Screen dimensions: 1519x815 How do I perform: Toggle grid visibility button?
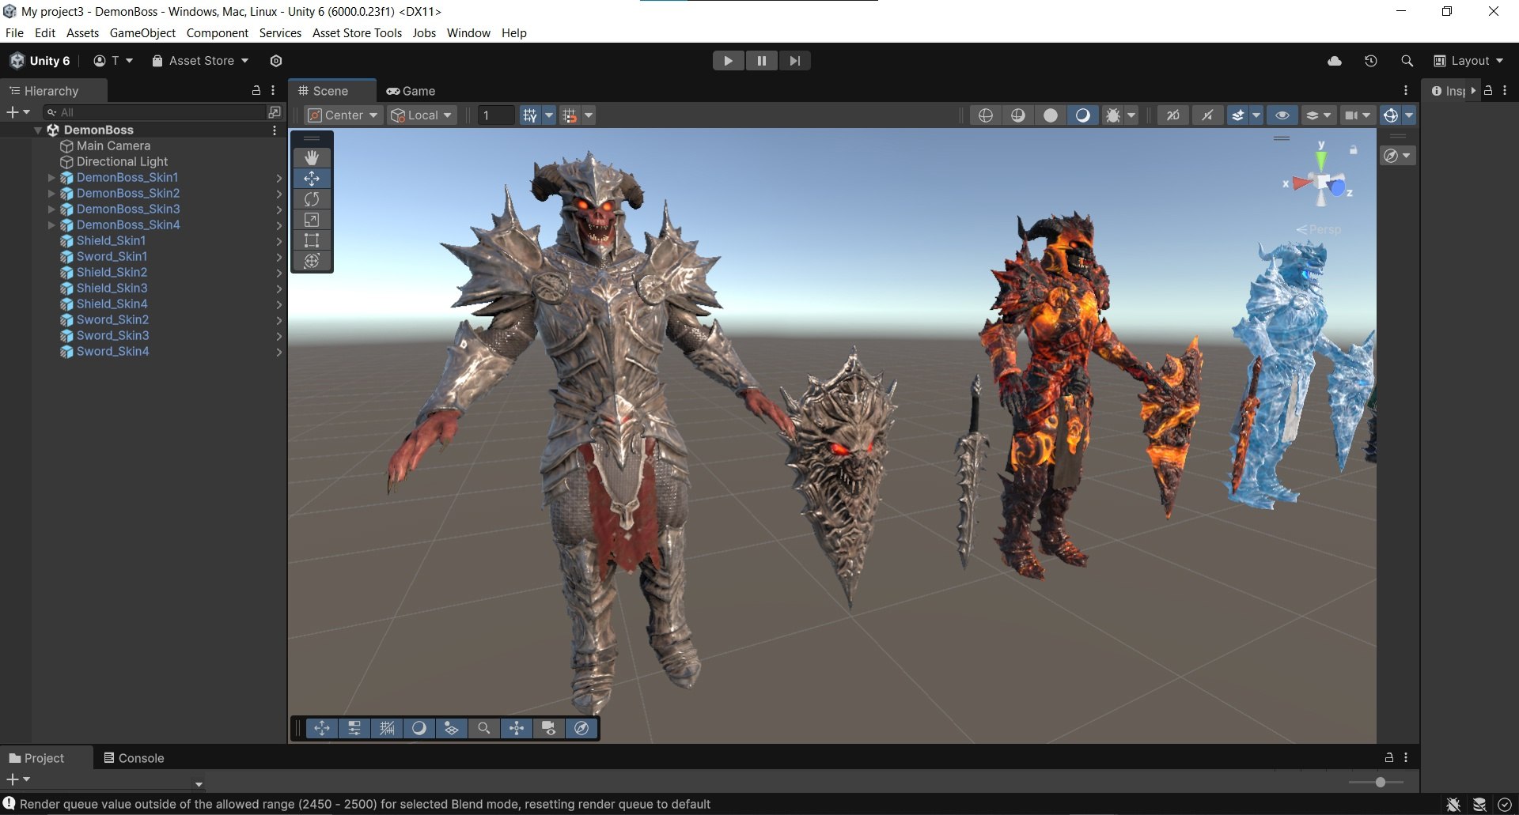click(529, 115)
